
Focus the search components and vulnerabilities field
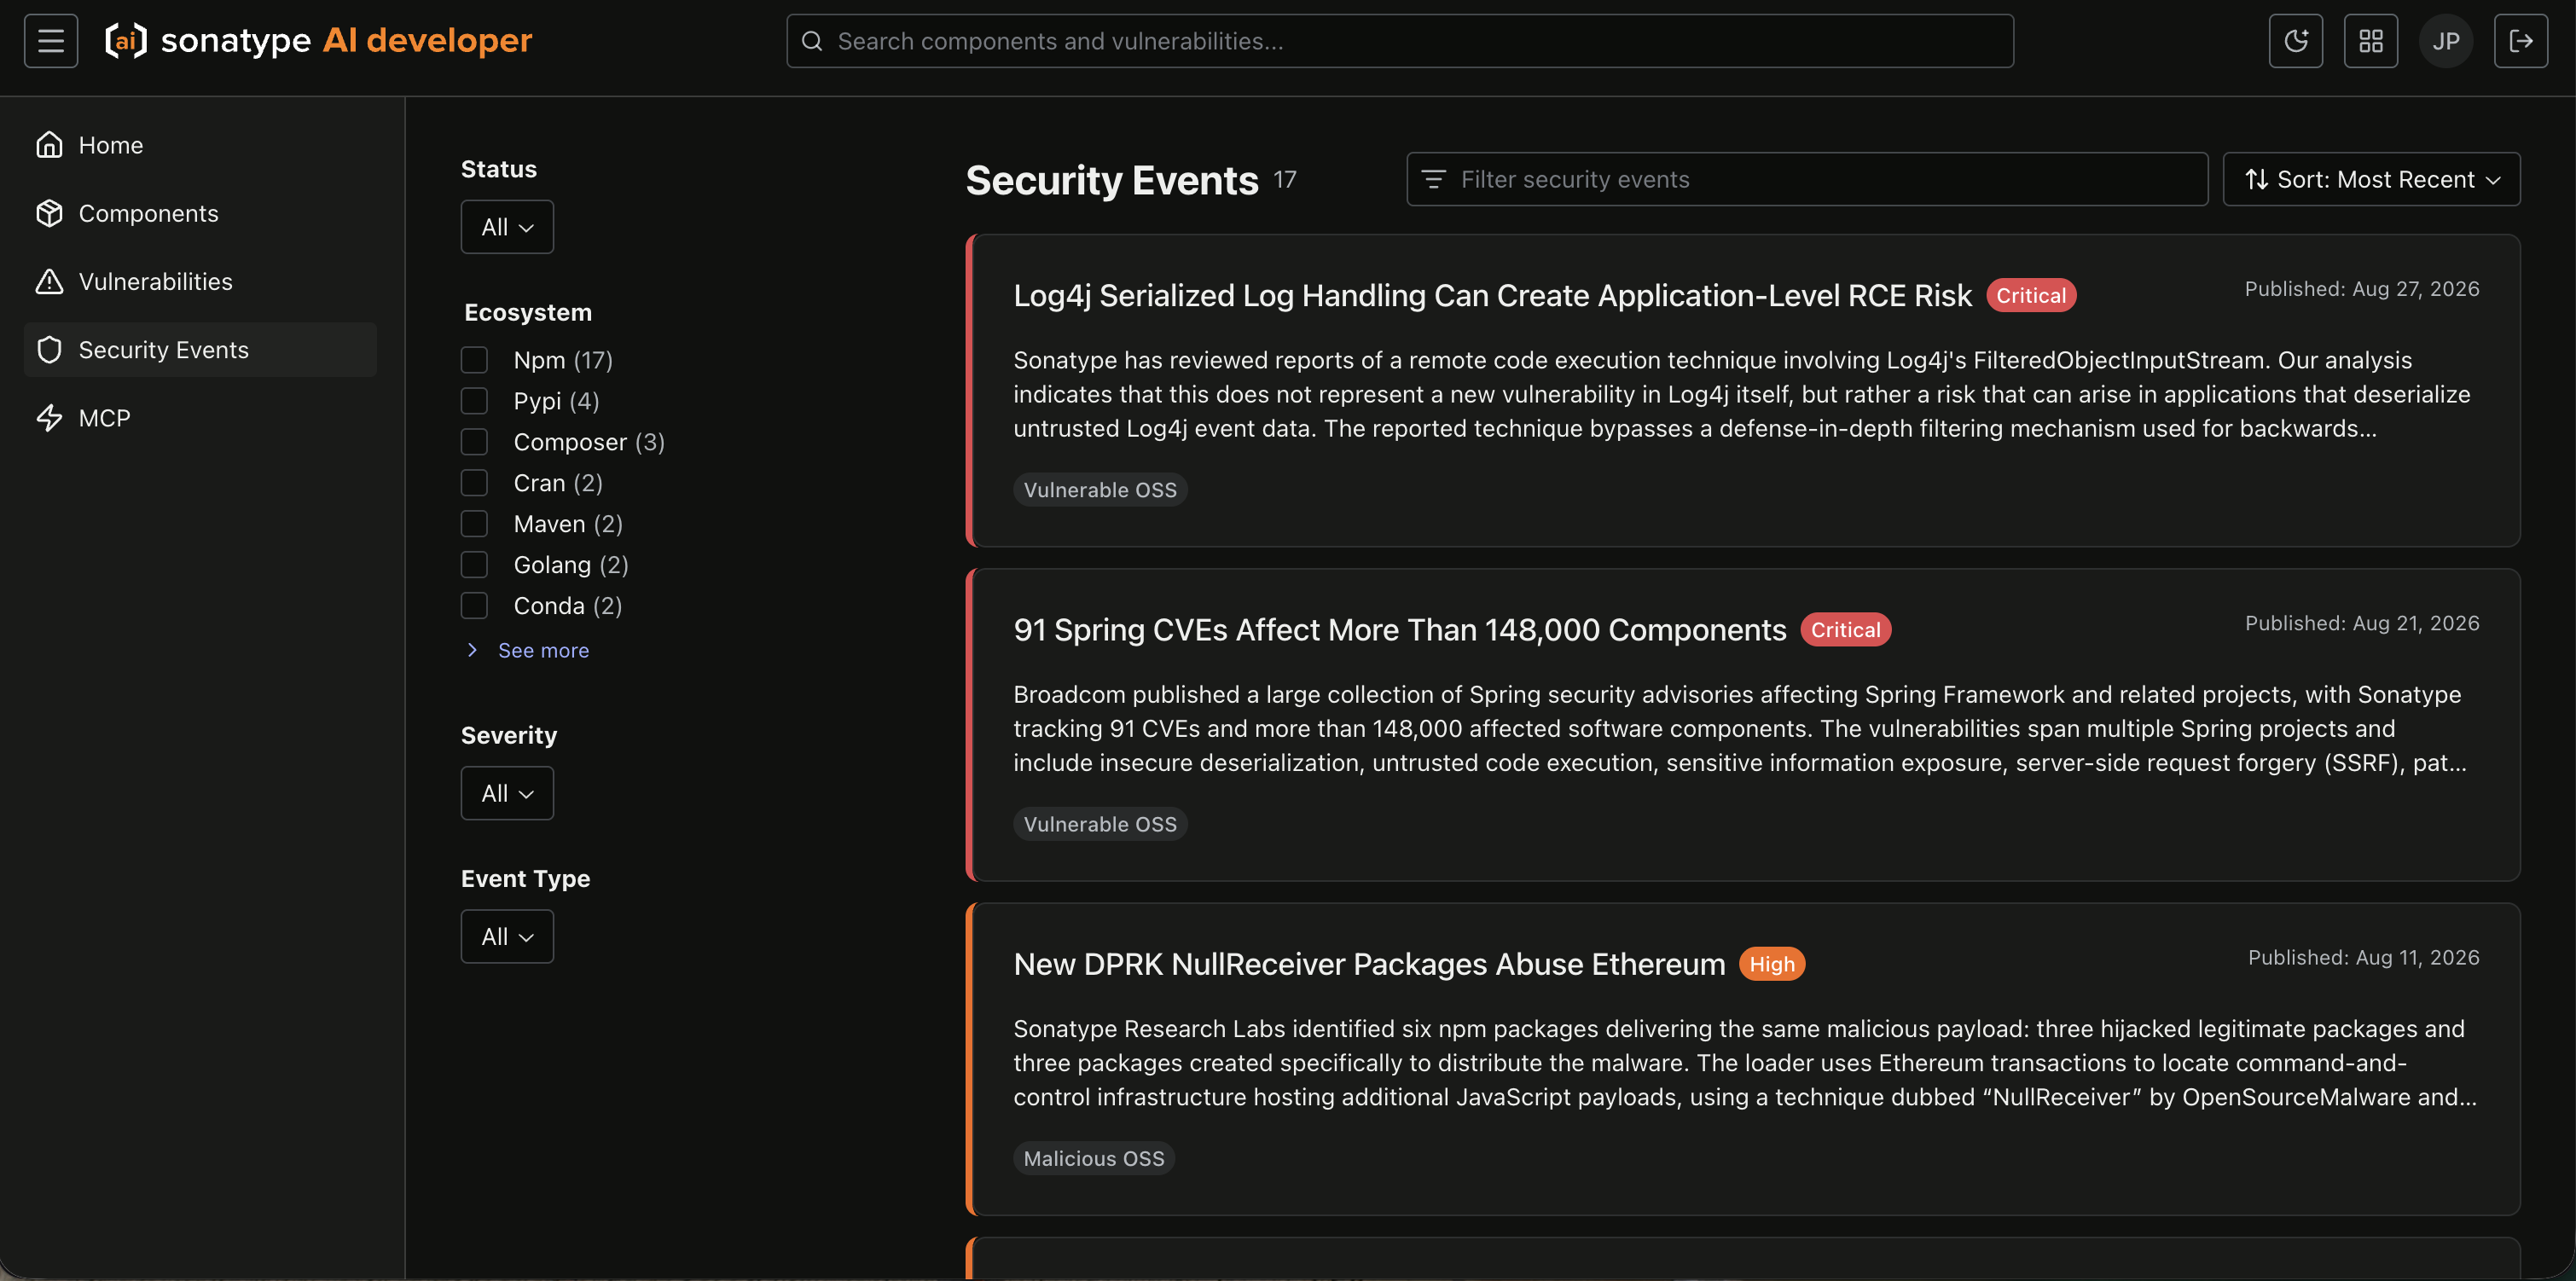click(1400, 41)
